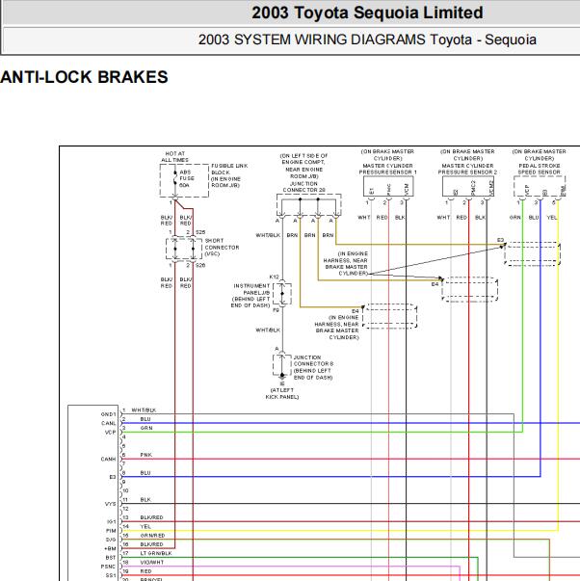Click the "PEDAL STROKE SPEED SENSOR" label
This screenshot has width=580, height=581.
[540, 169]
